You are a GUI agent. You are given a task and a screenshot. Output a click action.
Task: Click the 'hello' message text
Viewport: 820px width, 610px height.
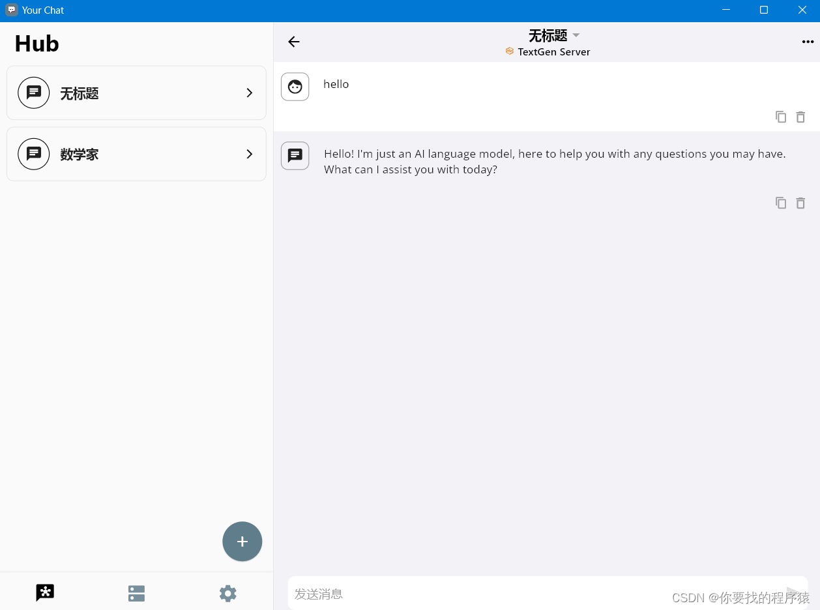coord(336,84)
